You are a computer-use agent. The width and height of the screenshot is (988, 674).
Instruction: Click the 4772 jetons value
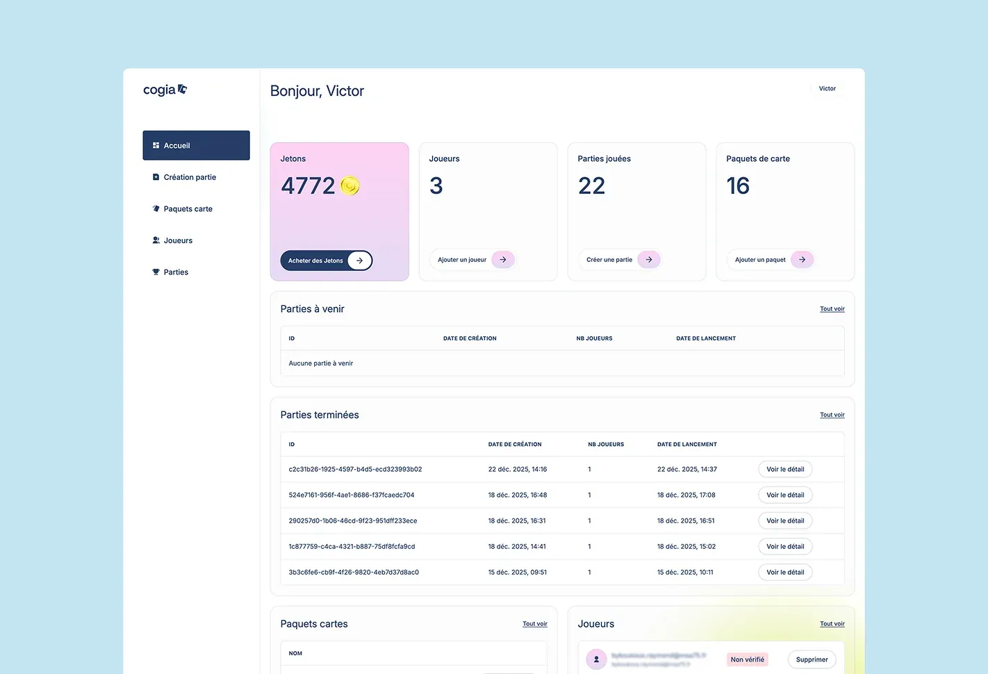point(308,186)
